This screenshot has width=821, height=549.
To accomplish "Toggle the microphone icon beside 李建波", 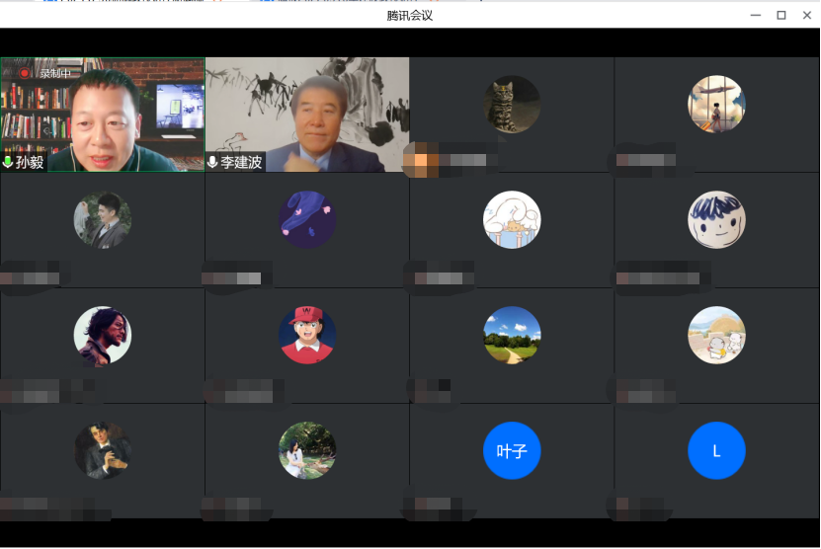I will point(212,162).
